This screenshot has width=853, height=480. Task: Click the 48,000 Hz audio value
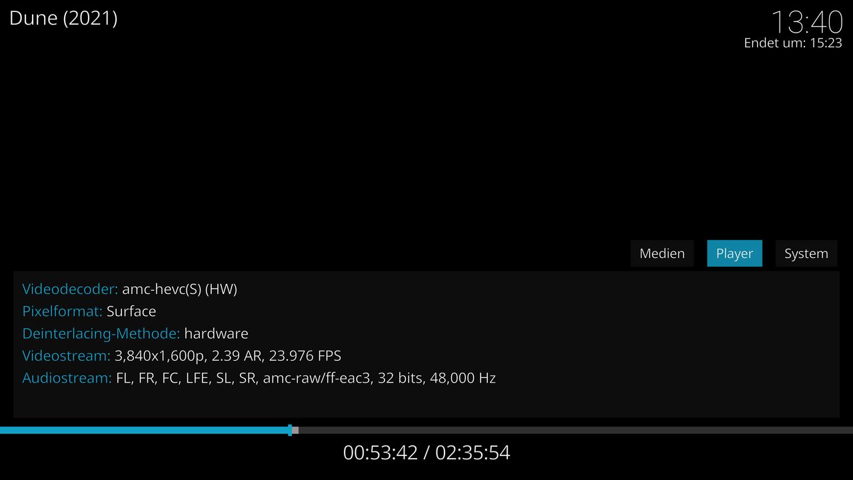461,378
